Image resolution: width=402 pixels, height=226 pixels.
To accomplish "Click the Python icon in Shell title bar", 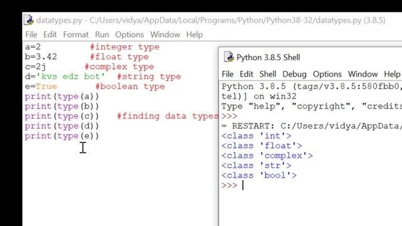I will (229, 57).
